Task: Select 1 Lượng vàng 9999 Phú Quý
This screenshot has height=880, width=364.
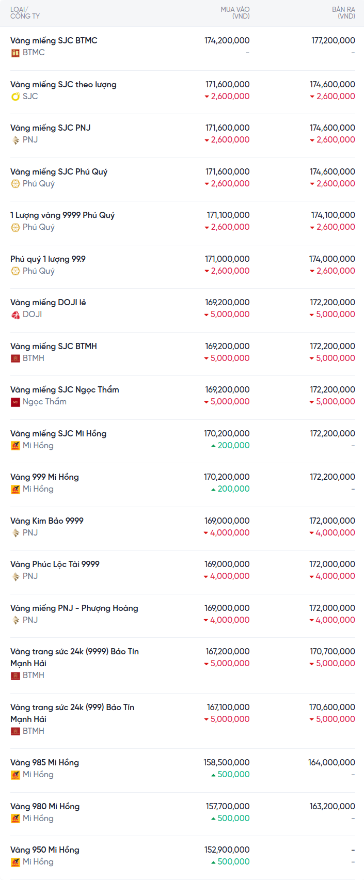Action: click(62, 215)
